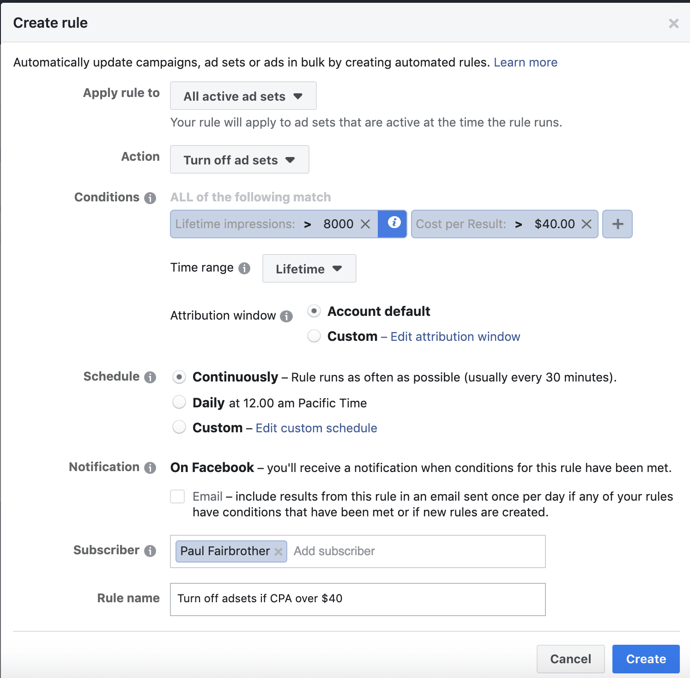
Task: Click the Create button
Action: tap(646, 659)
